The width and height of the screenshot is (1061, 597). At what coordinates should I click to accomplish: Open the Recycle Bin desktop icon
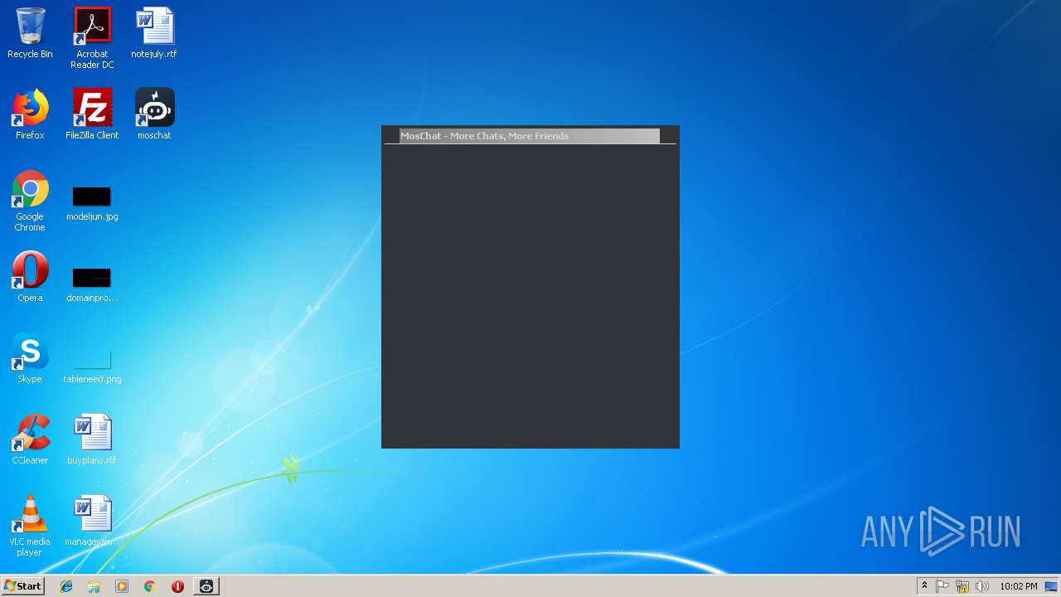pos(30,33)
